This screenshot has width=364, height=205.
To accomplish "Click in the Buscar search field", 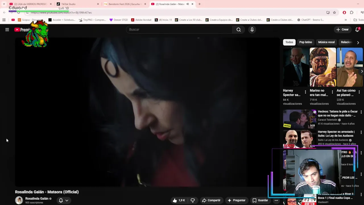I will coord(179,30).
